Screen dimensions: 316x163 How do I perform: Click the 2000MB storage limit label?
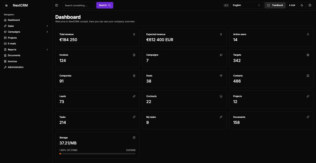pyautogui.click(x=131, y=150)
